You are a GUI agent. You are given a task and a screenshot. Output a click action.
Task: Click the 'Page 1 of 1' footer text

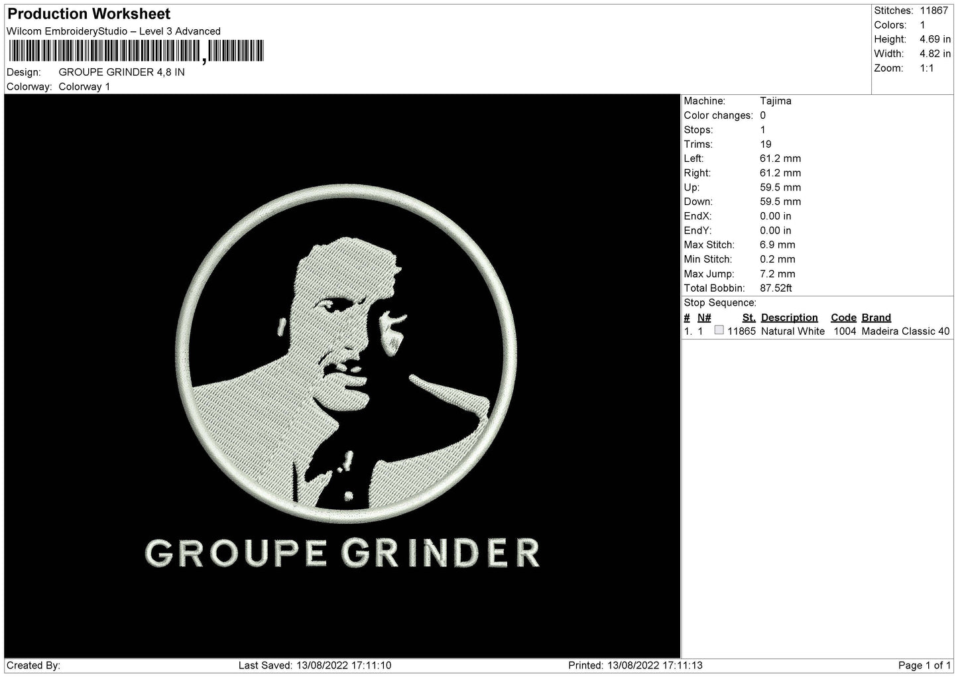pyautogui.click(x=924, y=666)
